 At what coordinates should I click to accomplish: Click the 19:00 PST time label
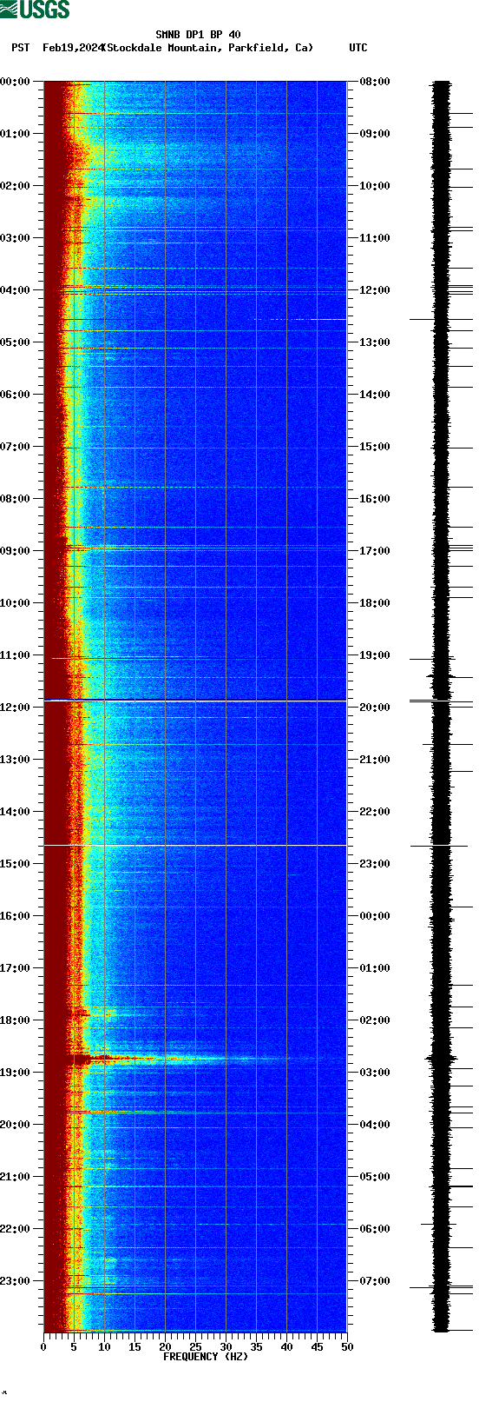click(16, 1073)
